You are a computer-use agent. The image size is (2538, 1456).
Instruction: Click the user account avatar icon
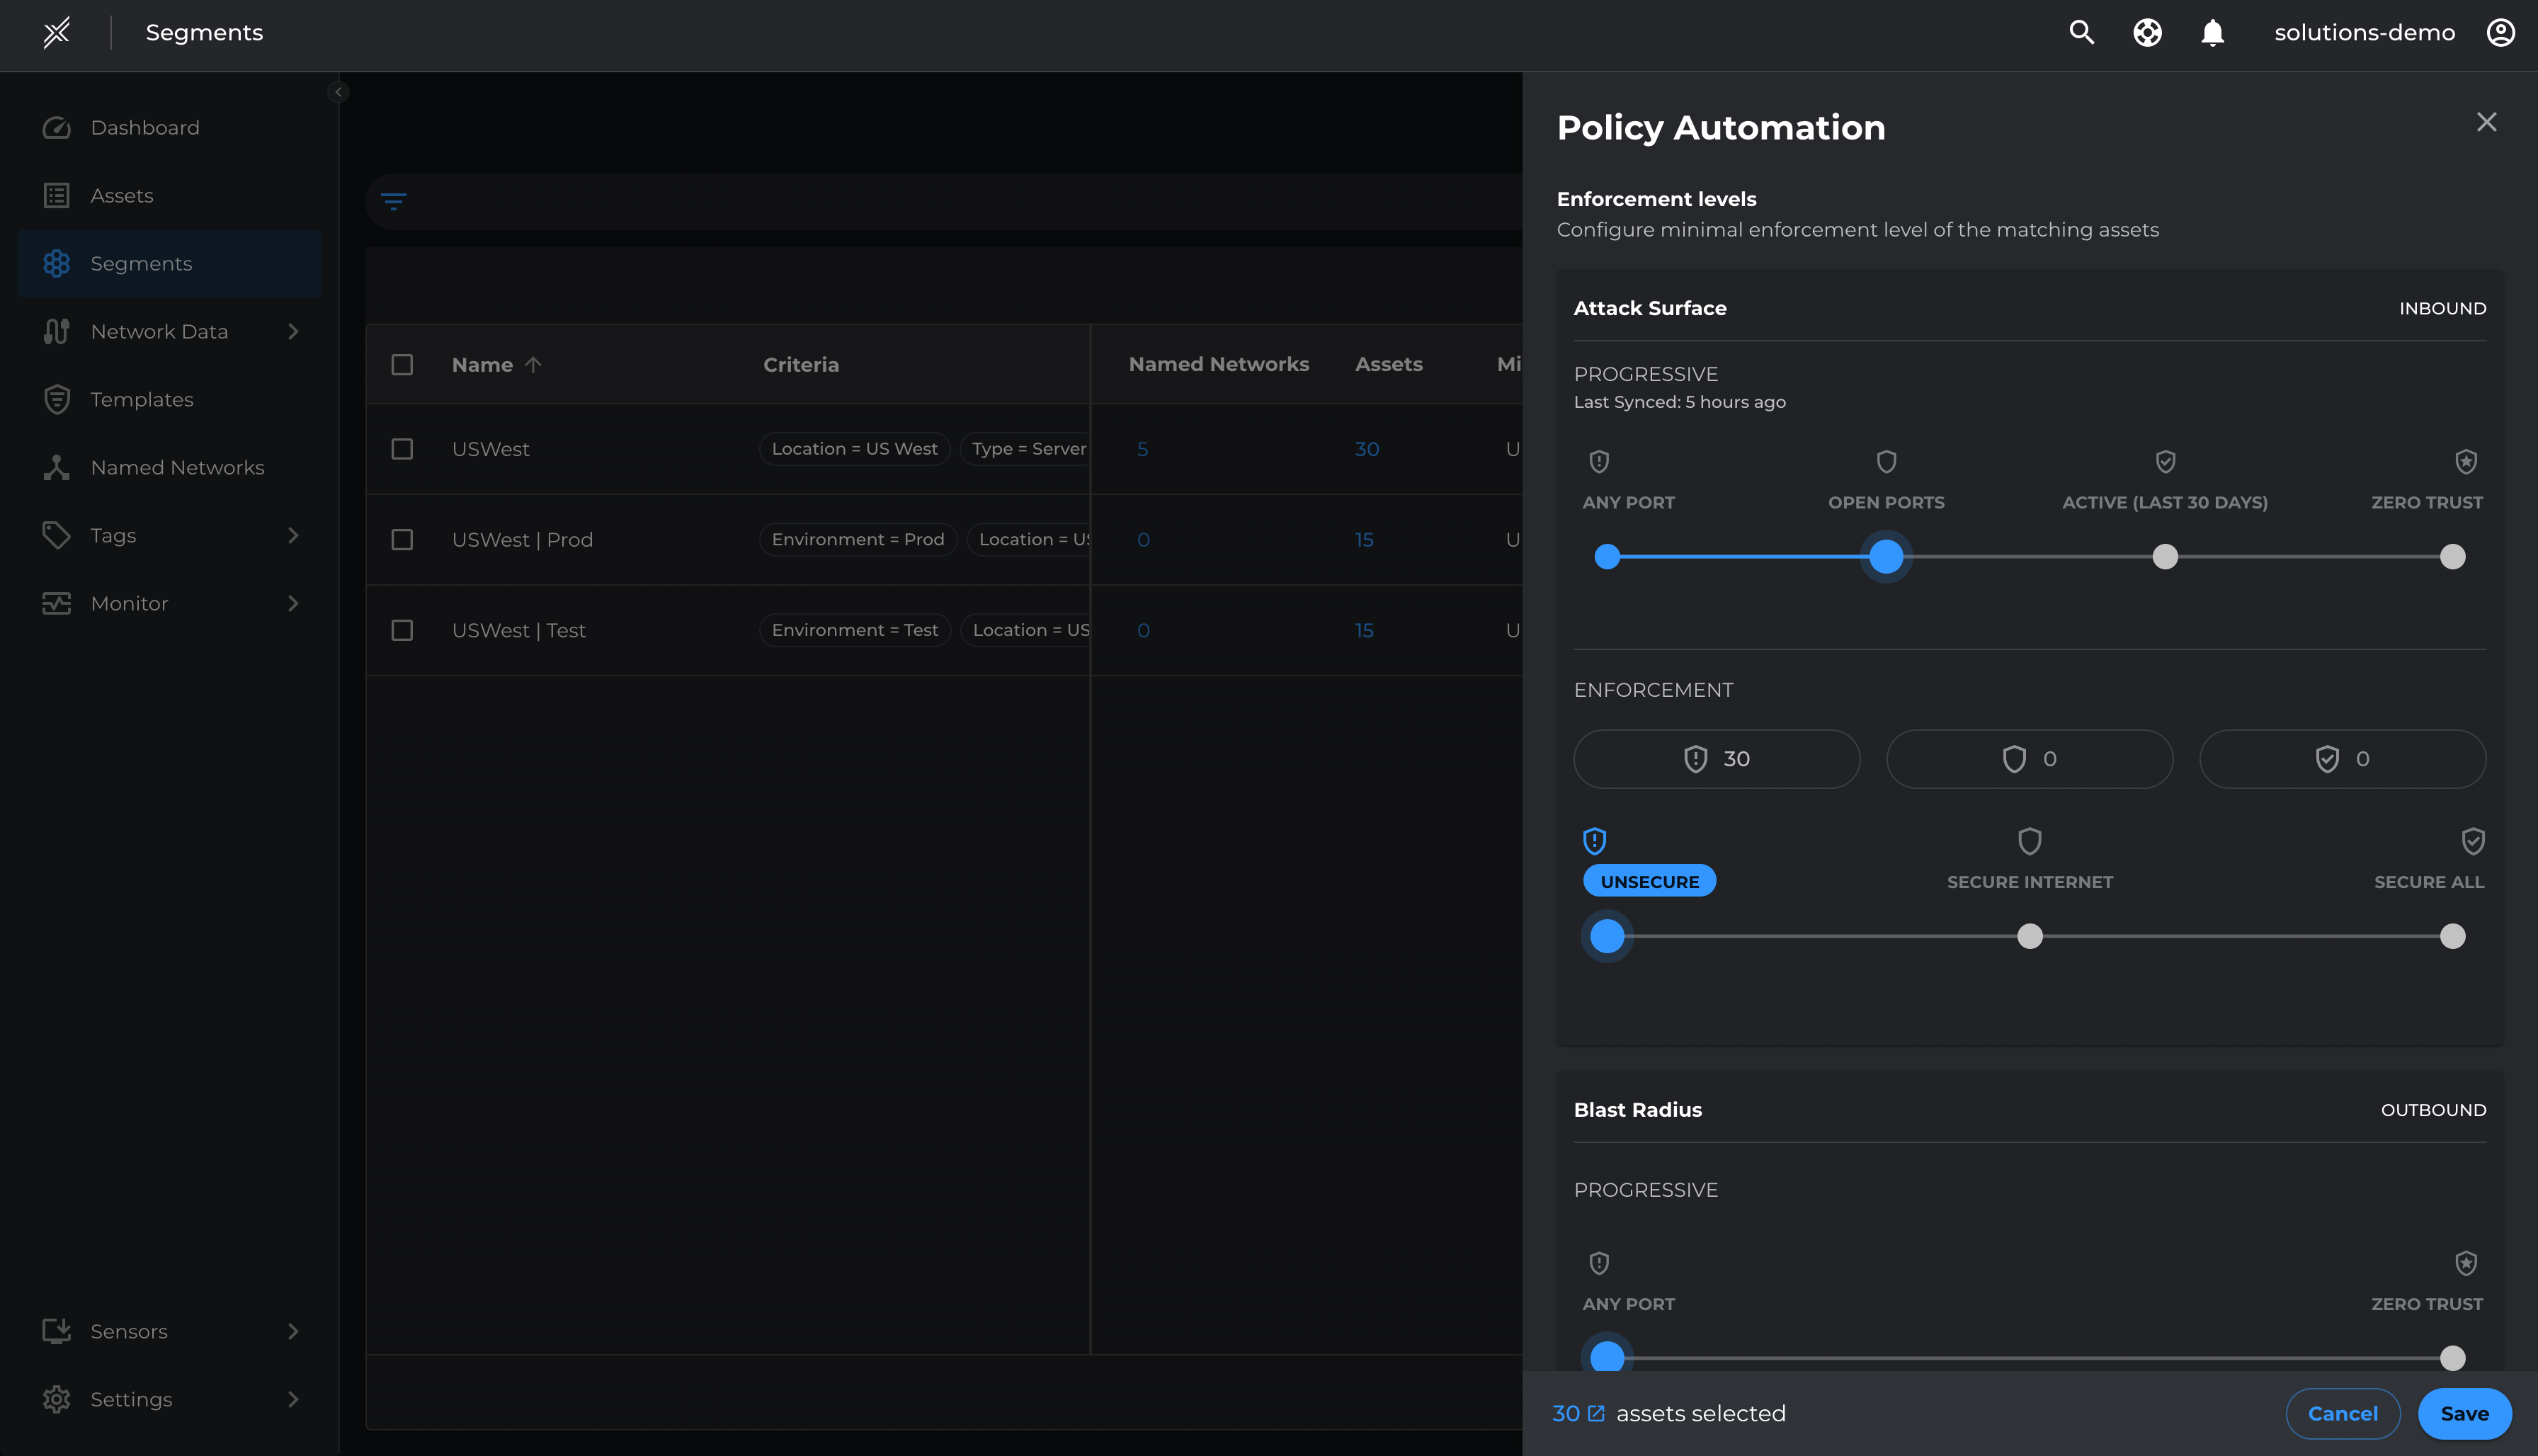click(2500, 32)
